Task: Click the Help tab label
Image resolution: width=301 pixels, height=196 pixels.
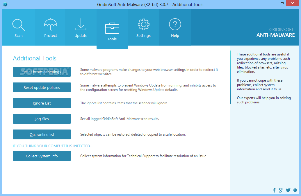Action: click(x=175, y=36)
